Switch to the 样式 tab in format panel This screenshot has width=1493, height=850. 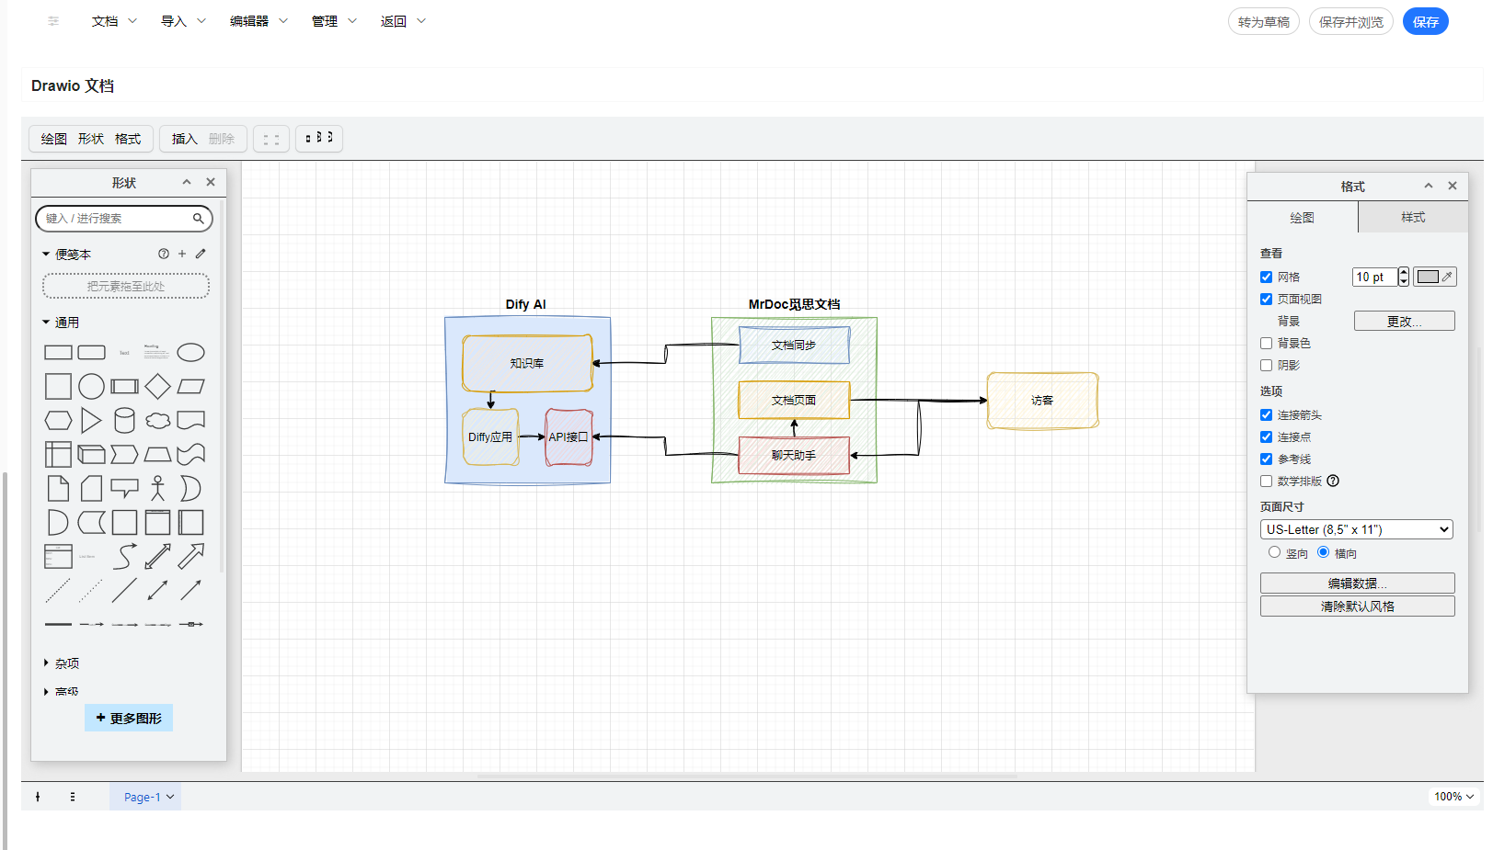[1412, 218]
